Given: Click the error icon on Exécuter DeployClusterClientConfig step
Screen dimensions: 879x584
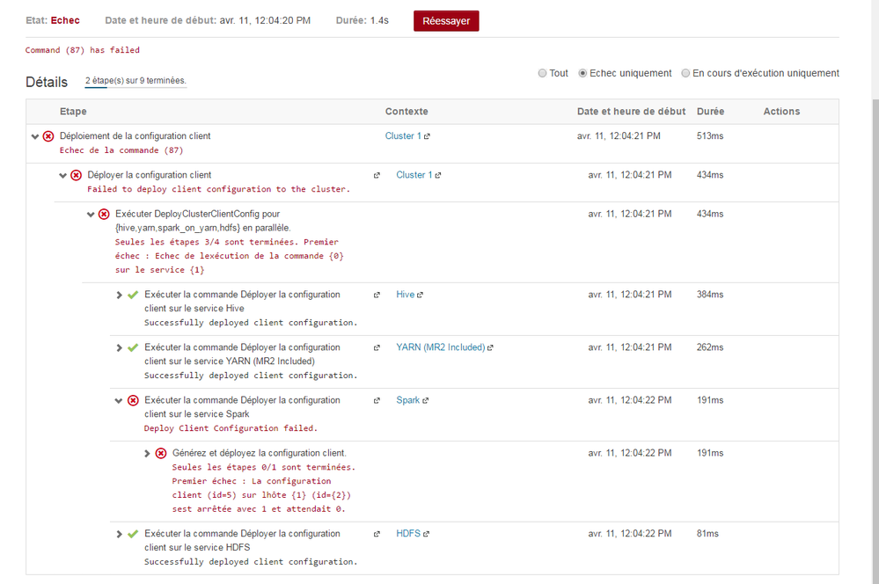Looking at the screenshot, I should click(x=104, y=214).
